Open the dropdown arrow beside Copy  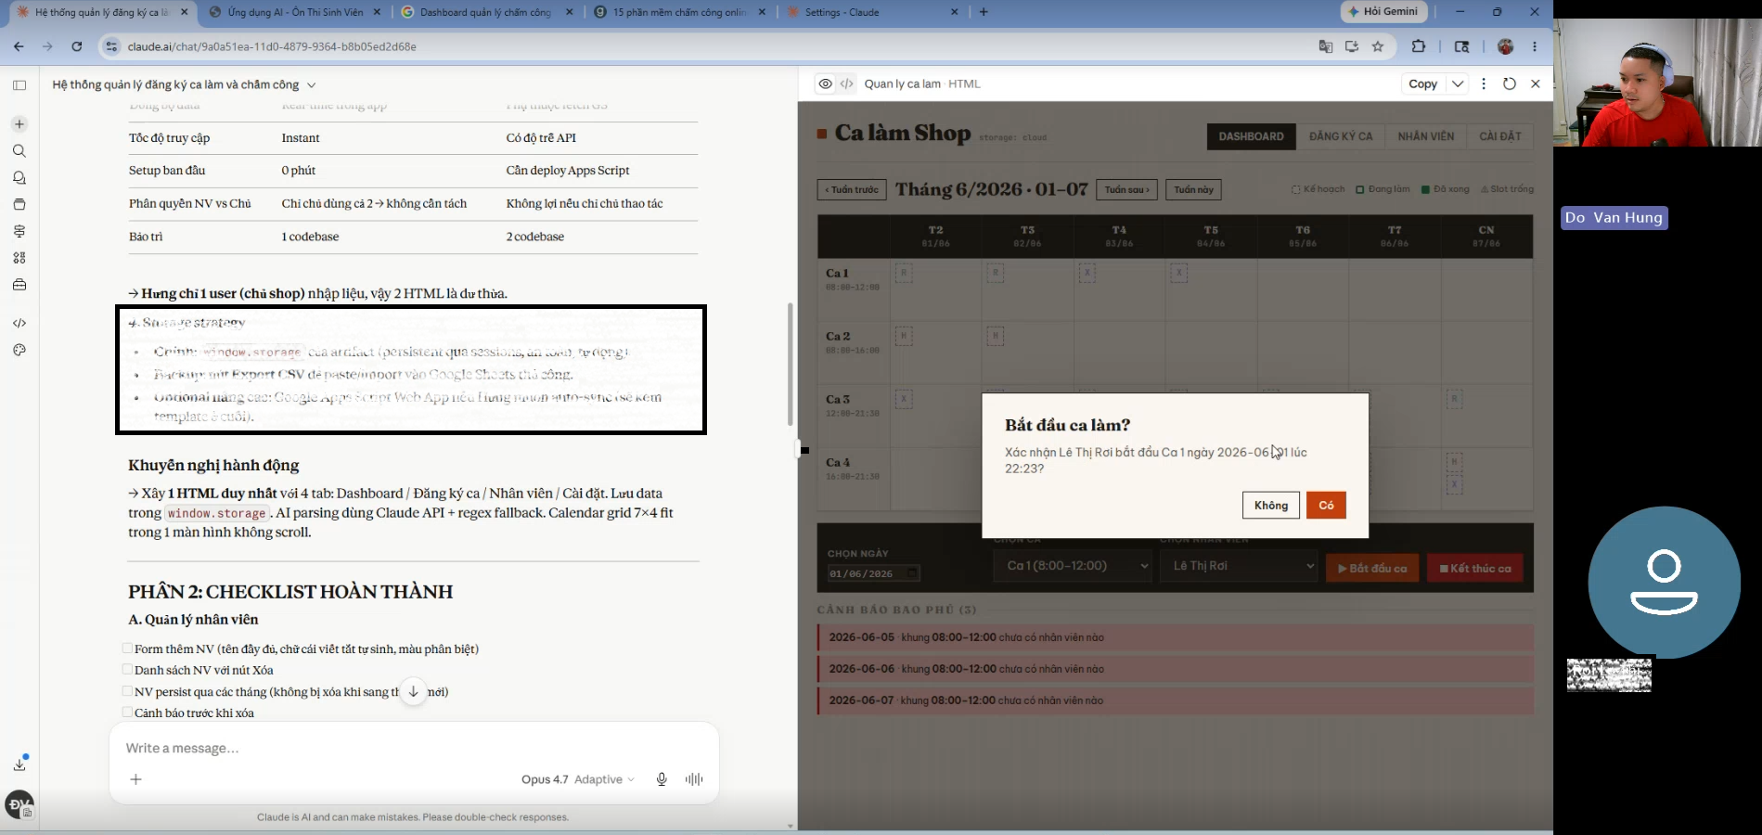click(1458, 83)
